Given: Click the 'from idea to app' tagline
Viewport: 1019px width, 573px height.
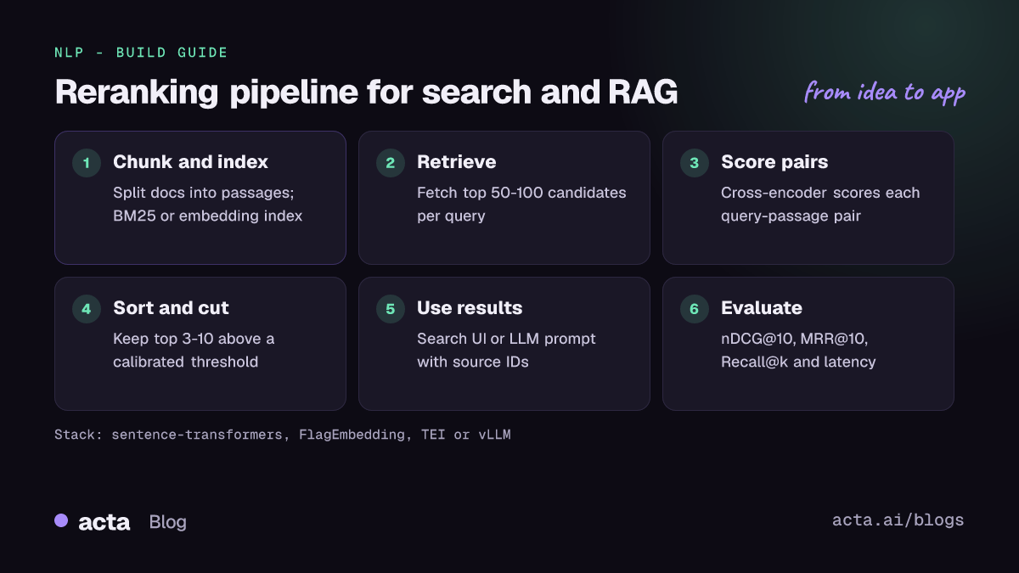Looking at the screenshot, I should [x=885, y=92].
